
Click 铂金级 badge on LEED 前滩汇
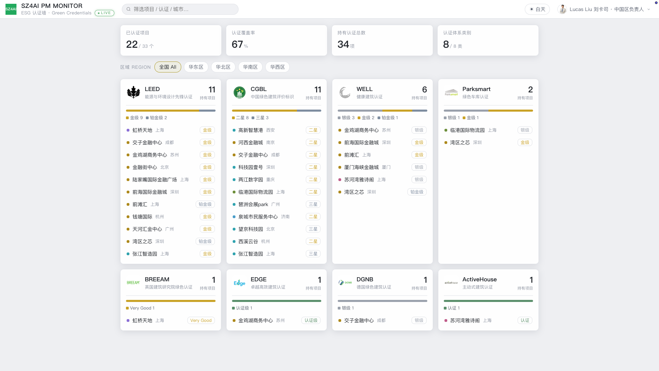pyautogui.click(x=205, y=204)
